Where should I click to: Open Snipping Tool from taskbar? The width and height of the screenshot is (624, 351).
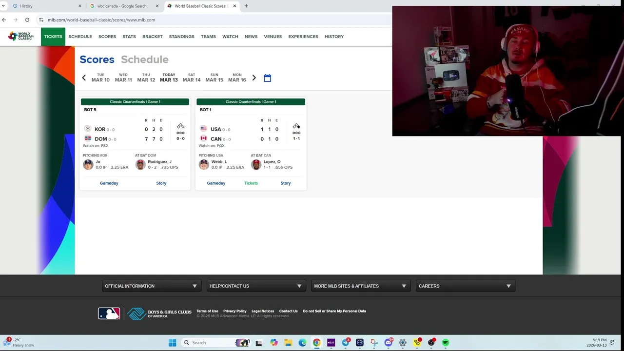point(374,343)
